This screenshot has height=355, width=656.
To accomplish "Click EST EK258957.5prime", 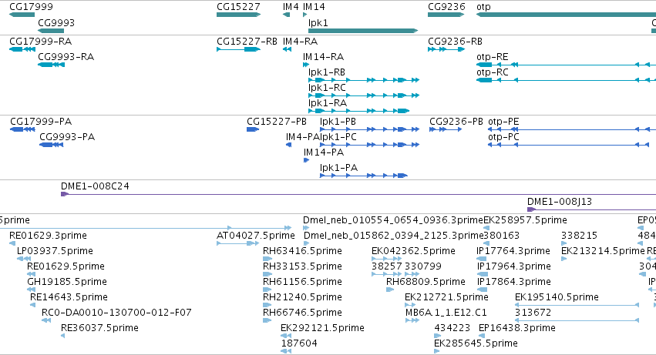I will pyautogui.click(x=526, y=220).
